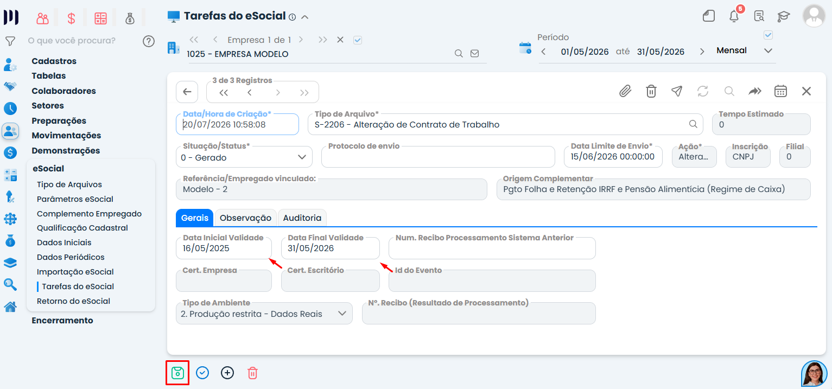Switch to the Auditoria tab
This screenshot has width=832, height=389.
(302, 218)
